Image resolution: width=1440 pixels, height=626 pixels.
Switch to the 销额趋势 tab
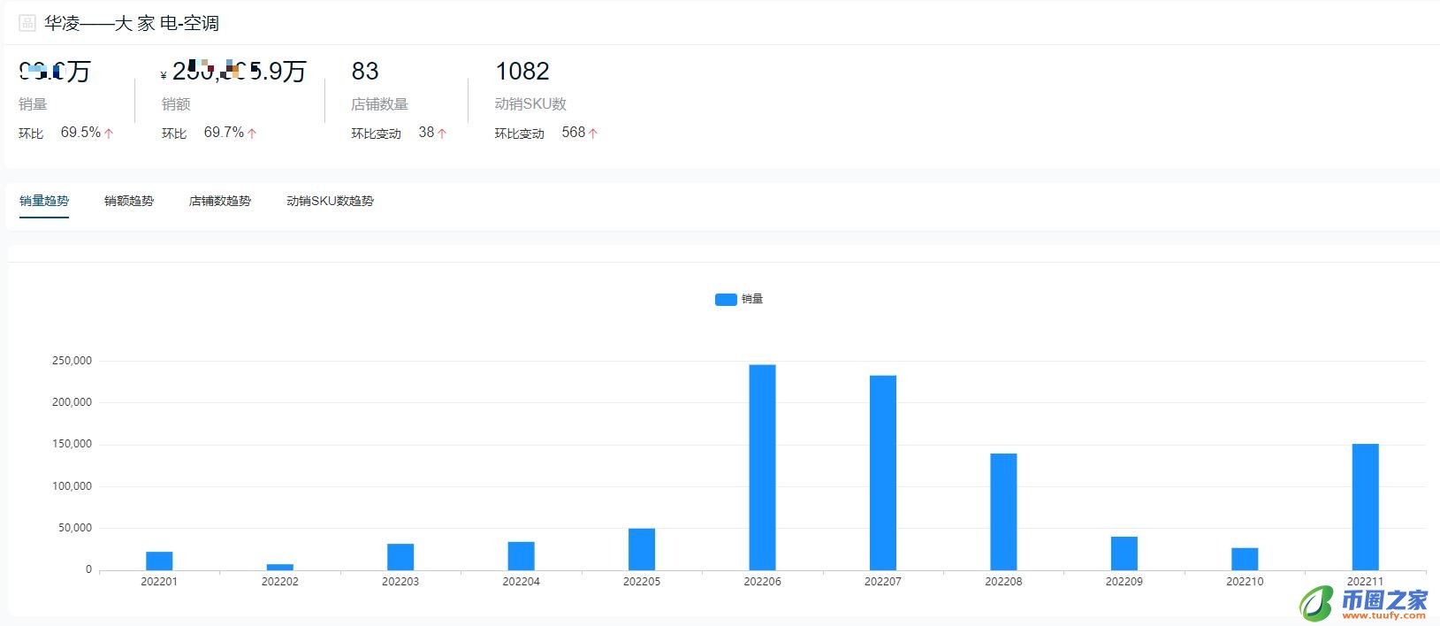tap(129, 202)
